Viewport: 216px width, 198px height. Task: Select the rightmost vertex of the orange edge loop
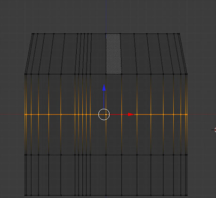[x=187, y=114]
